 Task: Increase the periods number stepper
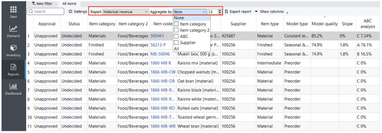(220, 11)
